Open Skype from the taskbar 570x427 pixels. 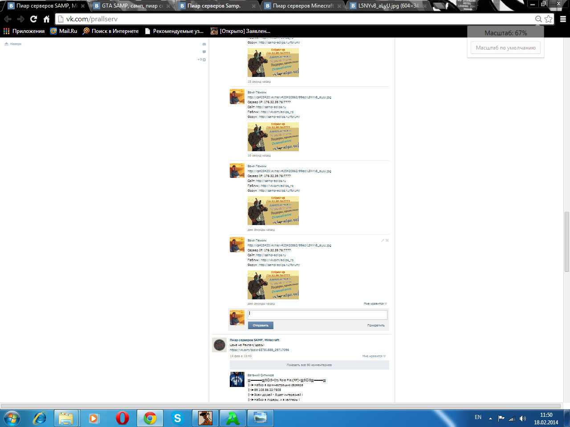coord(178,418)
